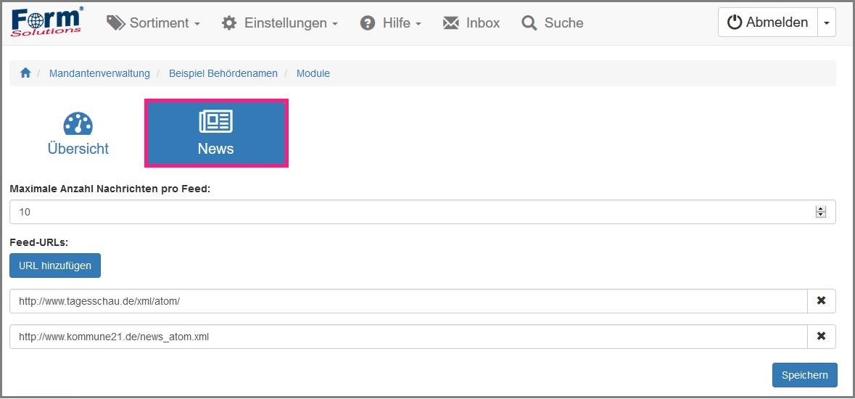
Task: Open Suche with the magnifier icon
Action: click(553, 23)
